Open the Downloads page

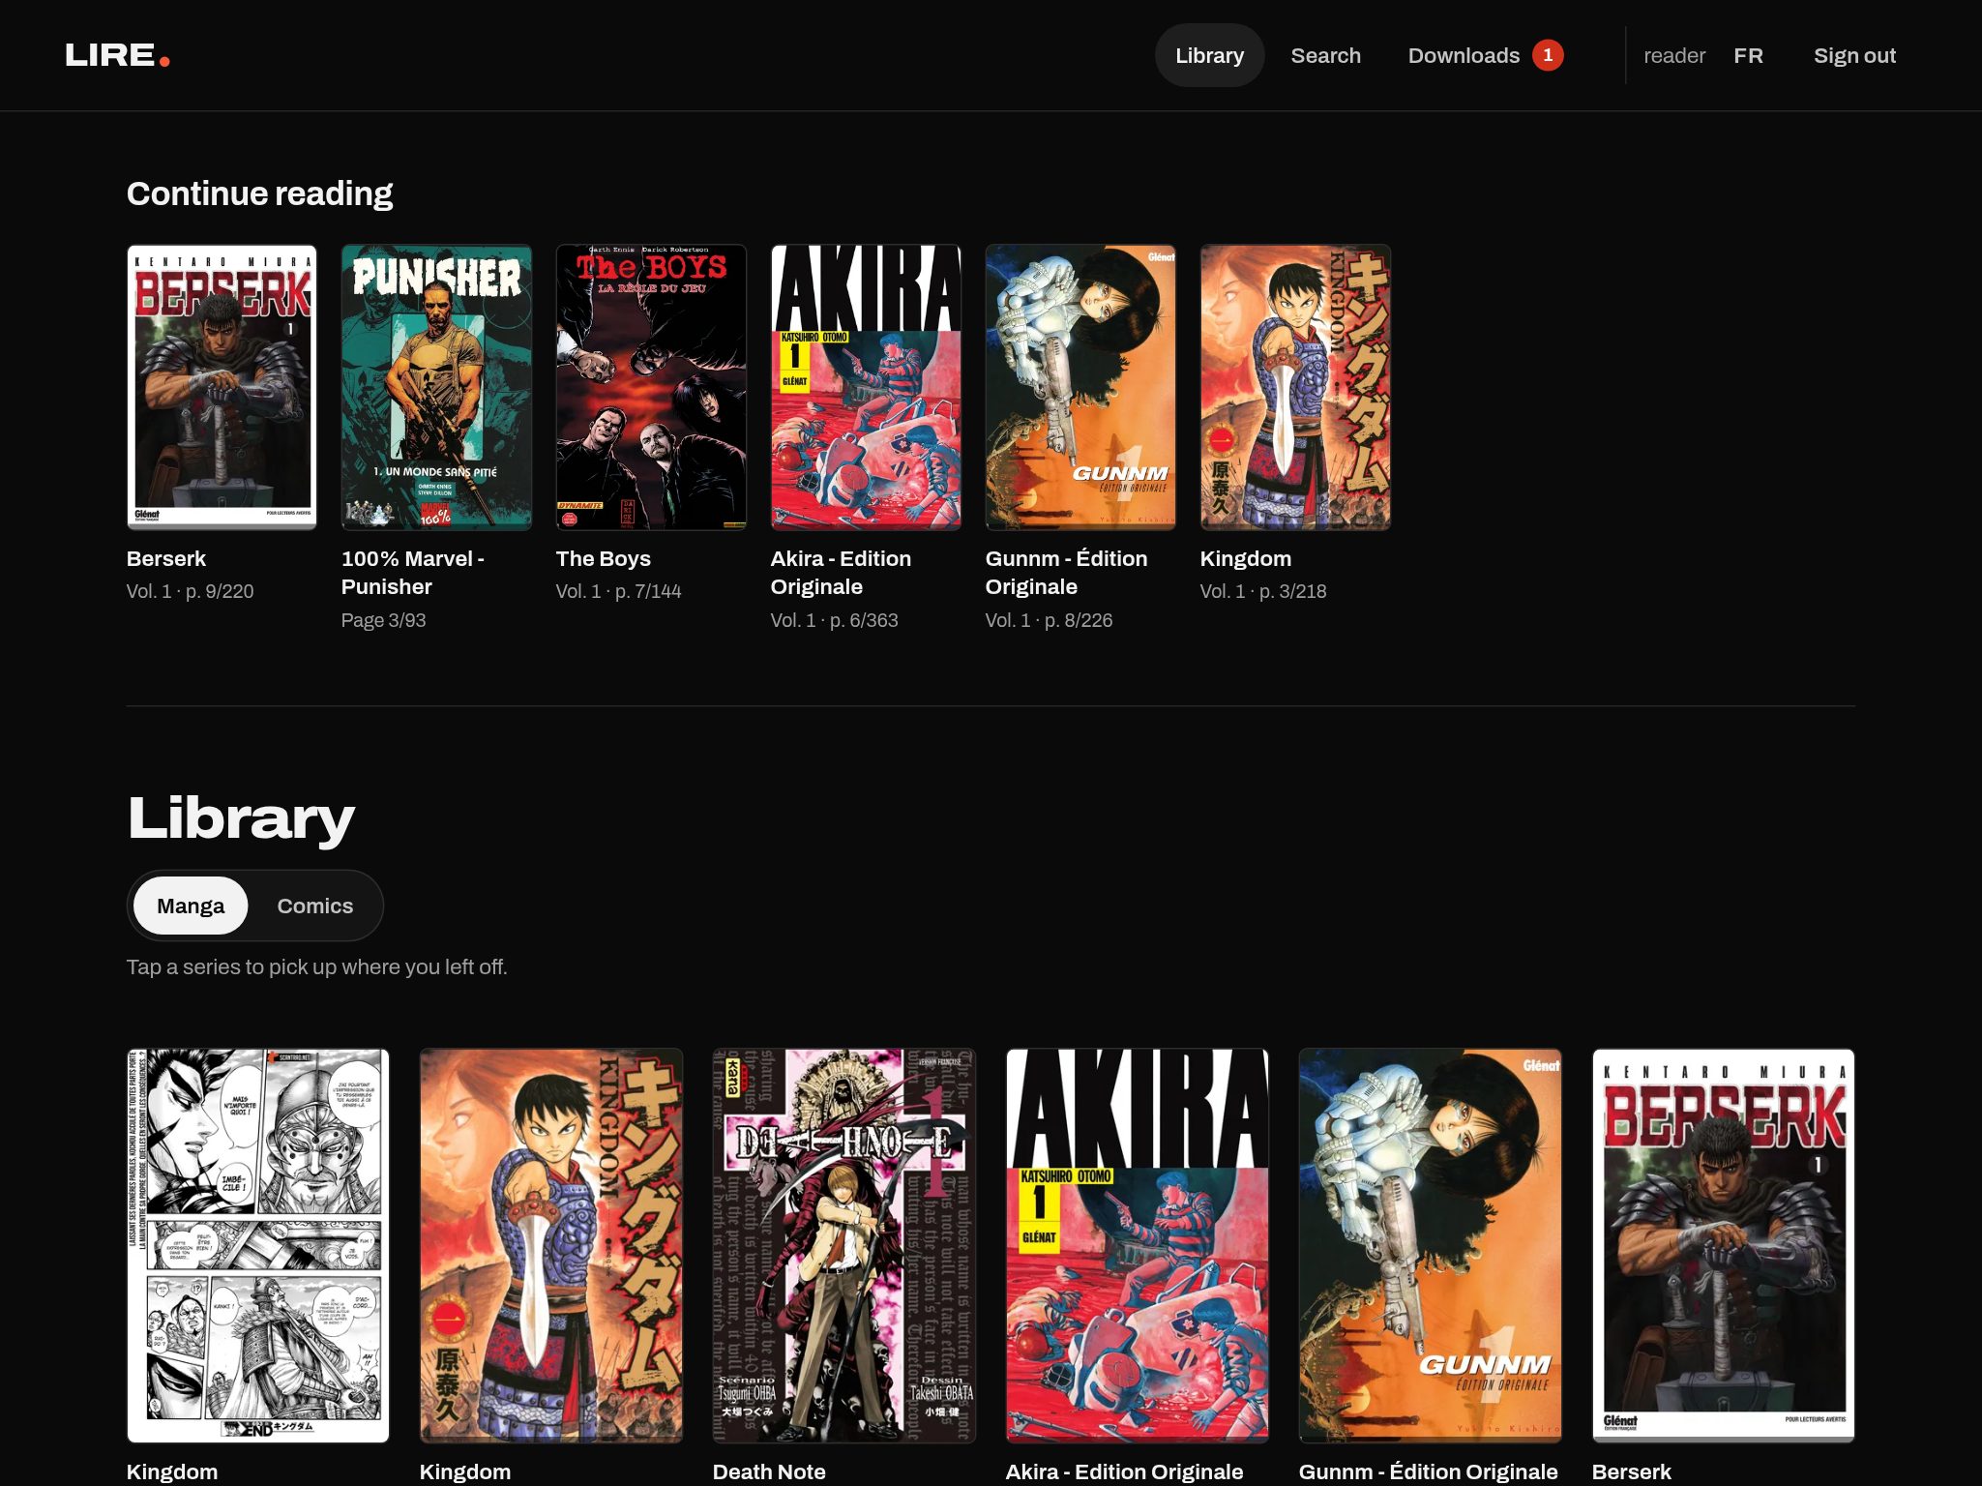[1464, 55]
